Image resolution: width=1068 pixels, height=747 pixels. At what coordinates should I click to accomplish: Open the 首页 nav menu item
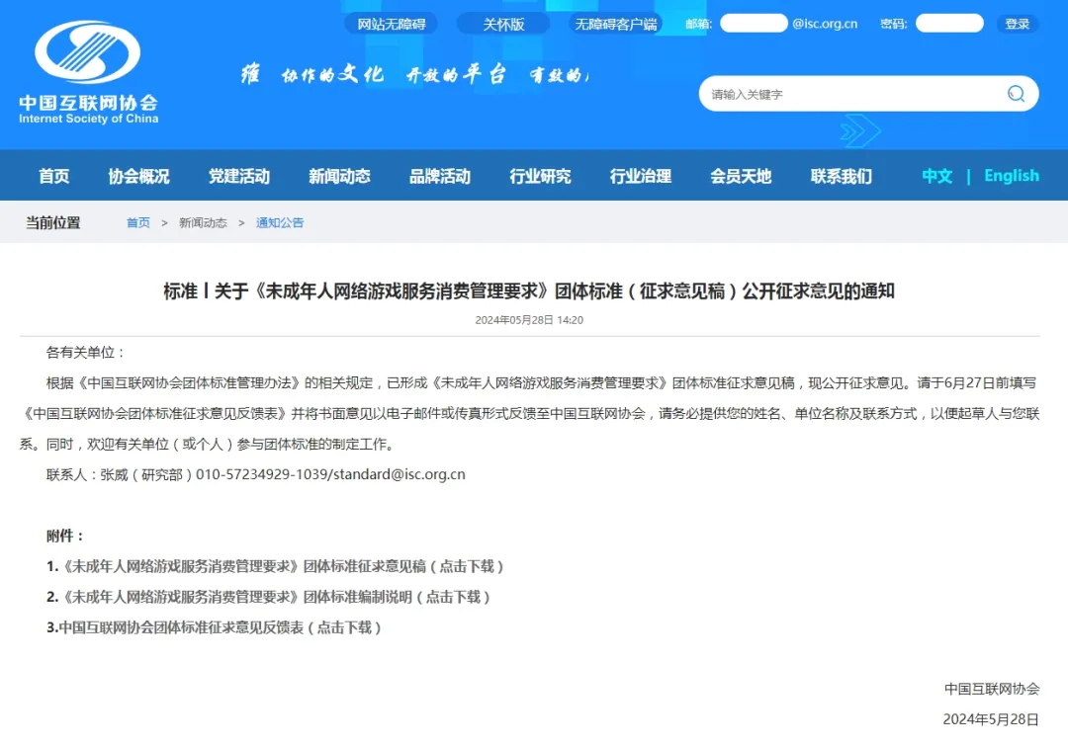click(53, 176)
